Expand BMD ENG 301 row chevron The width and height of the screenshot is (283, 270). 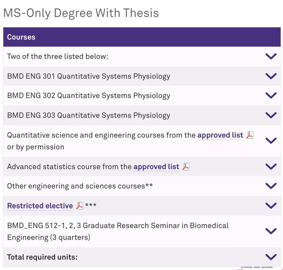pos(271,76)
